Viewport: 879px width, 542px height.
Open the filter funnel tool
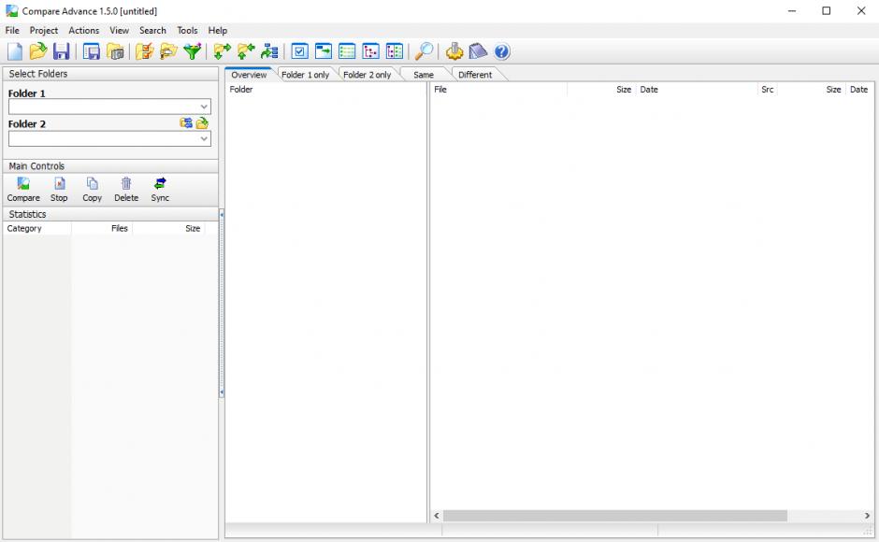(193, 51)
